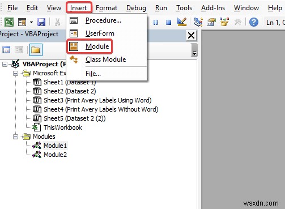Screen dimensions: 285x209
Task: Toggle Design Mode icon in toolbar
Action: coord(182,22)
